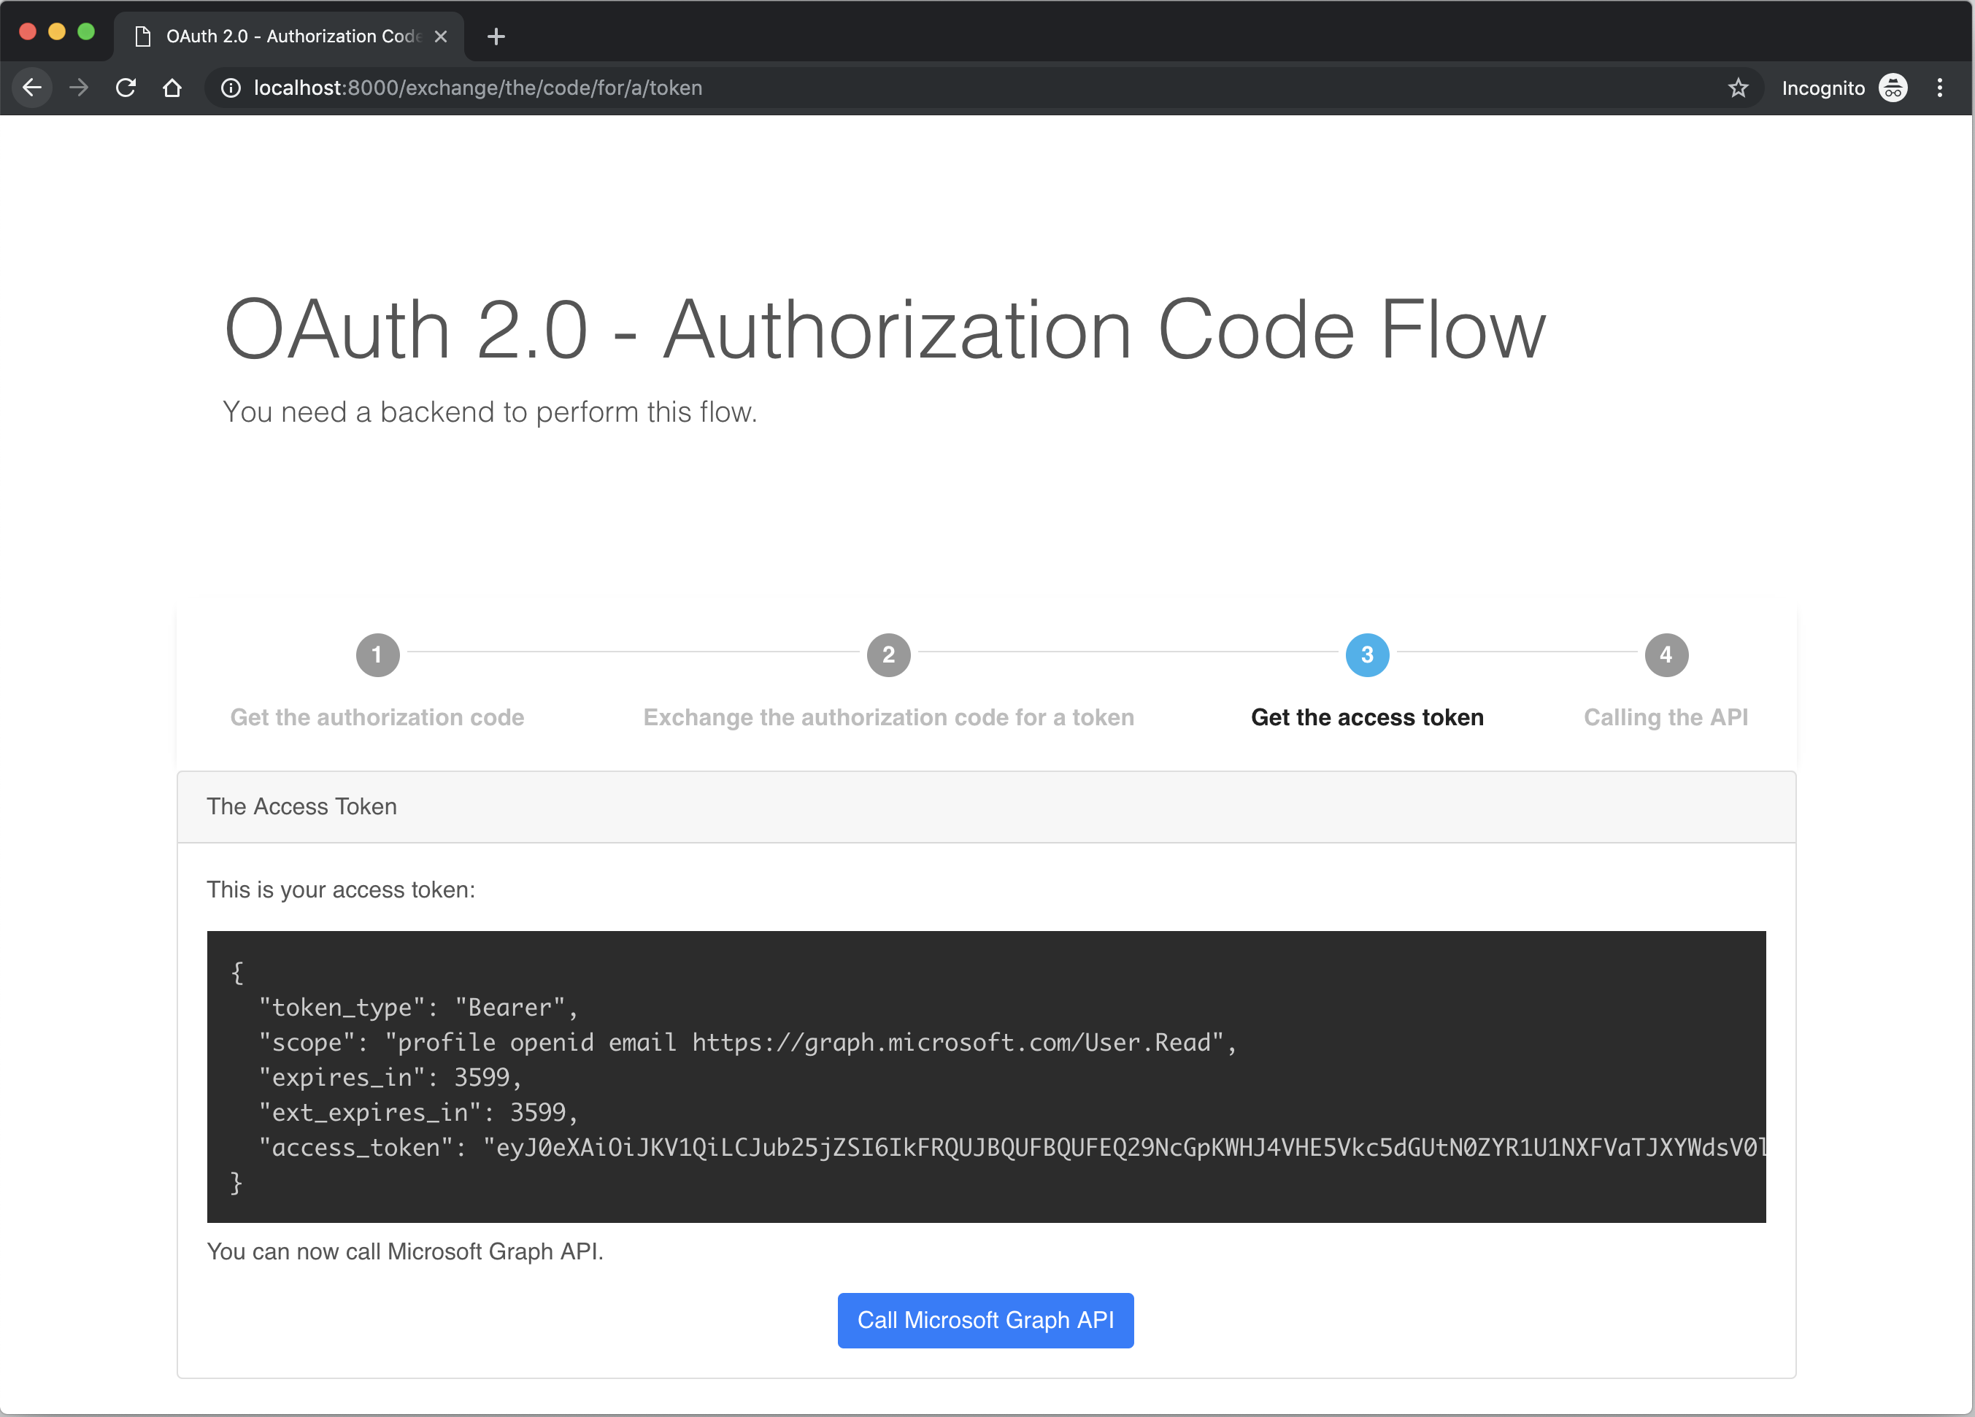Click the forward navigation arrow

pyautogui.click(x=80, y=87)
